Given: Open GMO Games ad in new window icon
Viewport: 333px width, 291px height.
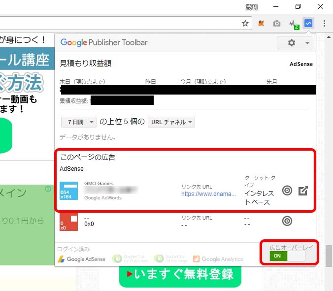Looking at the screenshot, I should (x=303, y=191).
